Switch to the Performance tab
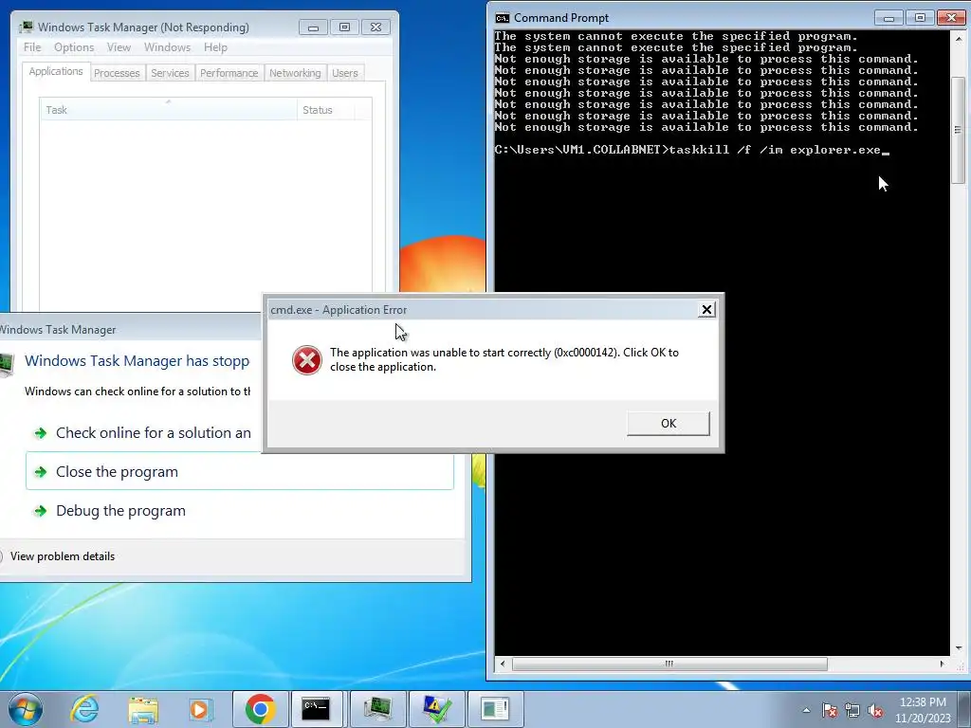Image resolution: width=971 pixels, height=728 pixels. [229, 73]
